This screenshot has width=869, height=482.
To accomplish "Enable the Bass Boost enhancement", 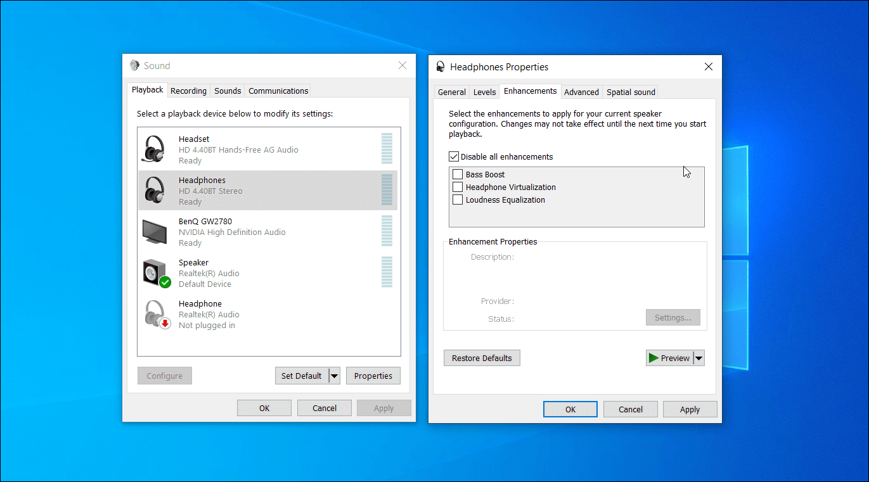I will (x=458, y=174).
